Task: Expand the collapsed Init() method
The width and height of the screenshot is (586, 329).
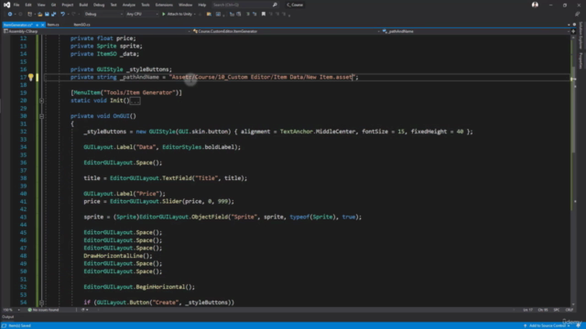Action: coord(41,101)
